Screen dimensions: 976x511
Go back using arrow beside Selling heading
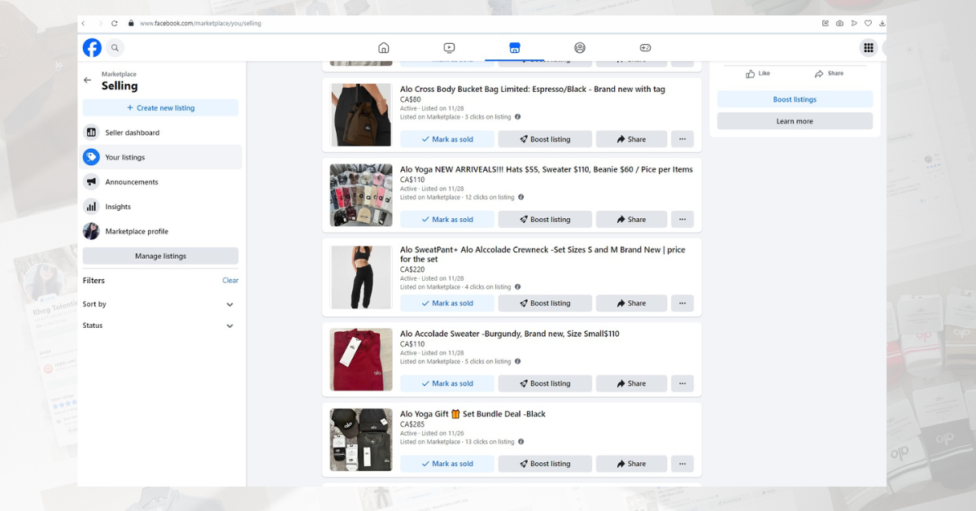pyautogui.click(x=87, y=80)
